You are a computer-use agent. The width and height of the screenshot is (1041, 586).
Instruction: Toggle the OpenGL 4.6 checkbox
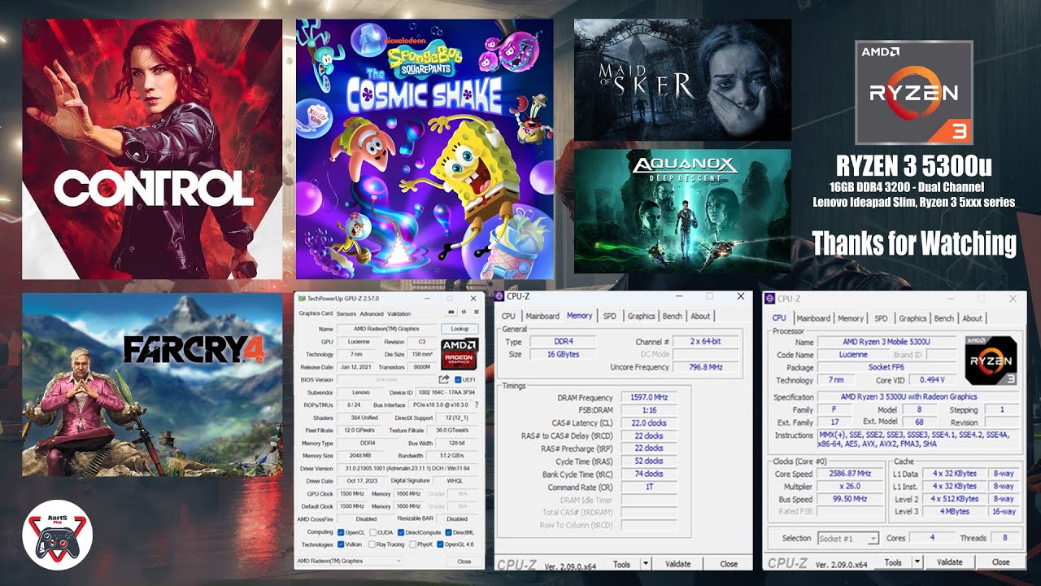coord(440,544)
